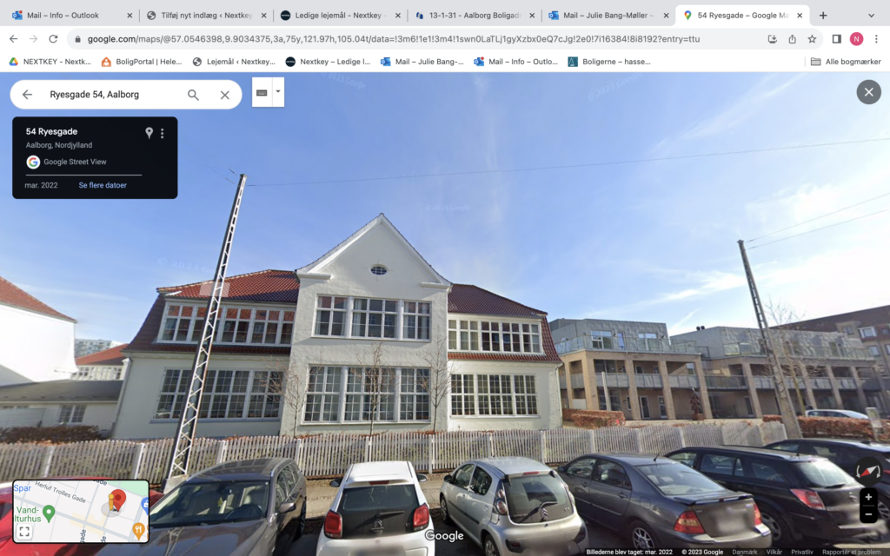890x556 pixels.
Task: Clear the Ryesgade 54 search text
Action: click(225, 95)
